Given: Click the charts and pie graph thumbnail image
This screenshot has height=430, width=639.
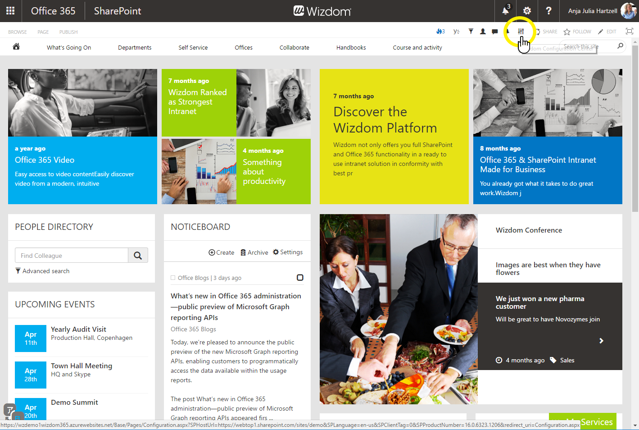Looking at the screenshot, I should point(548,103).
